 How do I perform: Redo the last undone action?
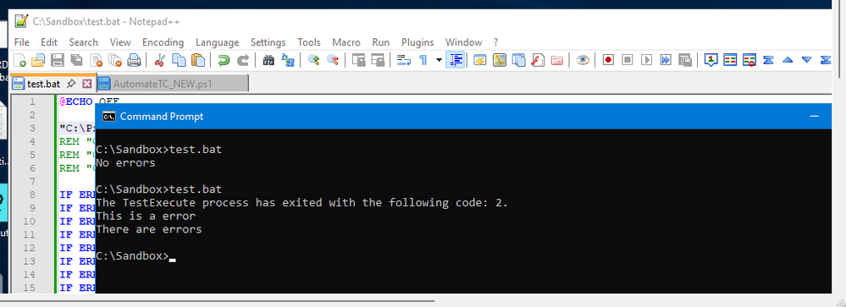[x=243, y=60]
